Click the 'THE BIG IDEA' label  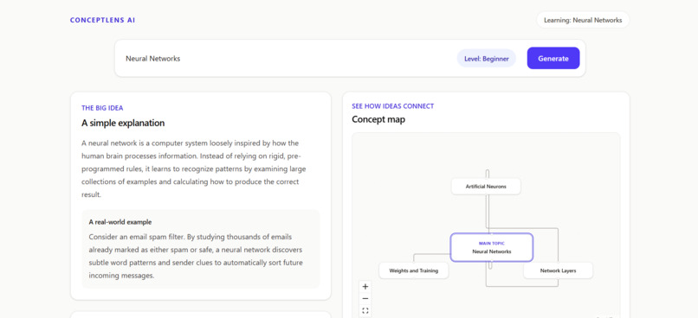pos(102,108)
